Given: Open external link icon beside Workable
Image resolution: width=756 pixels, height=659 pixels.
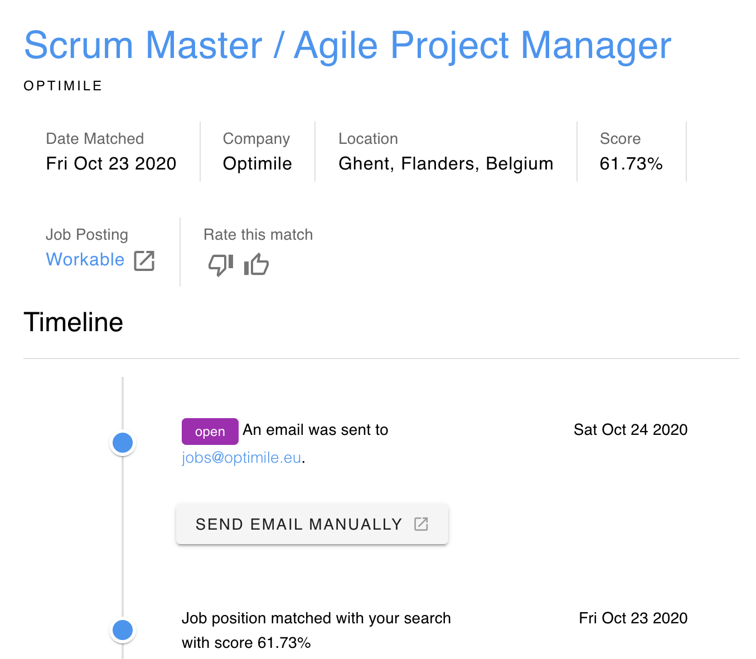Looking at the screenshot, I should (x=144, y=260).
